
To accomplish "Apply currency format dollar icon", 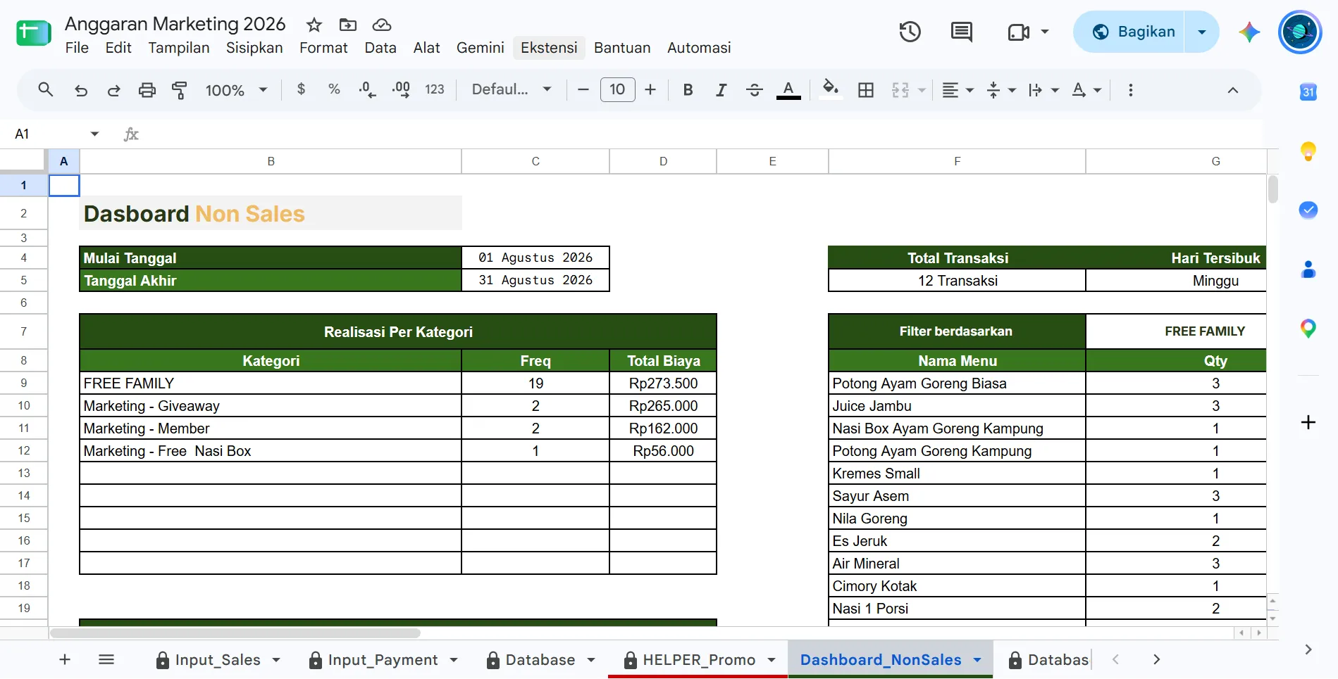I will click(301, 89).
